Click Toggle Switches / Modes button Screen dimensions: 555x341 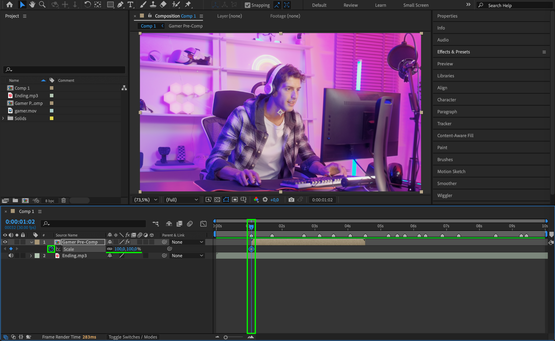pyautogui.click(x=133, y=337)
